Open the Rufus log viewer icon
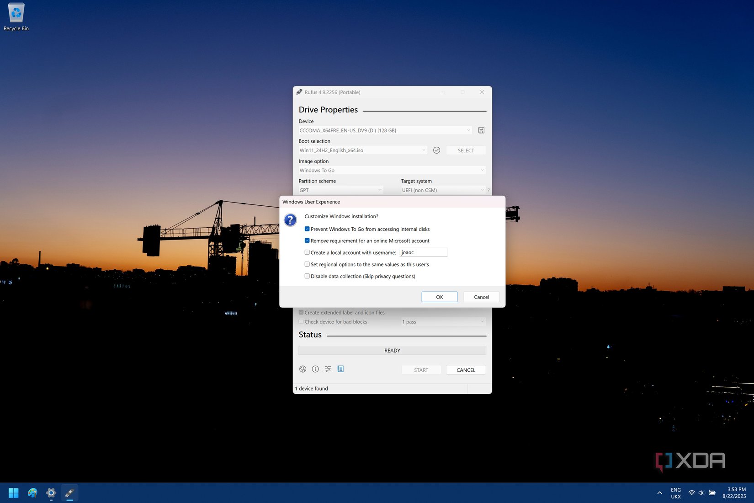754x503 pixels. pyautogui.click(x=340, y=369)
